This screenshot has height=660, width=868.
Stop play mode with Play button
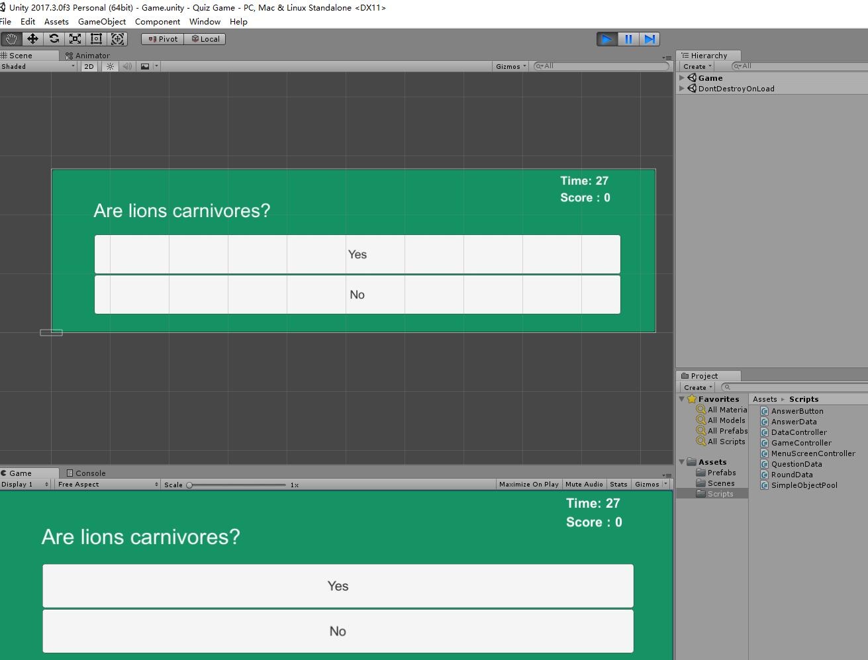606,39
